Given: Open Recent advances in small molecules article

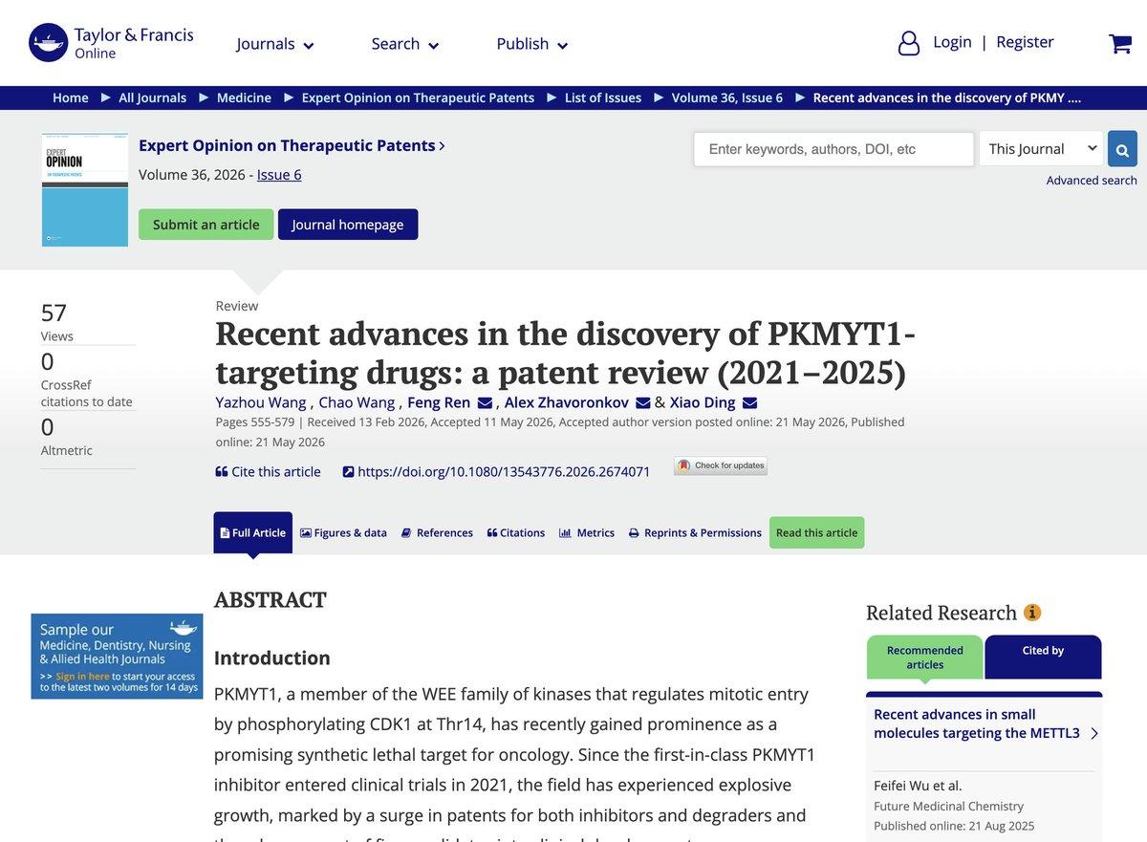Looking at the screenshot, I should (977, 723).
